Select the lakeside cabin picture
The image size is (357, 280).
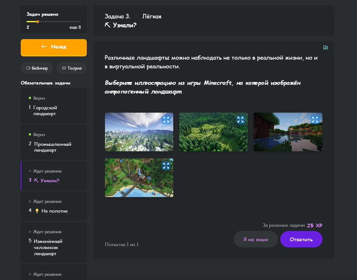[288, 132]
